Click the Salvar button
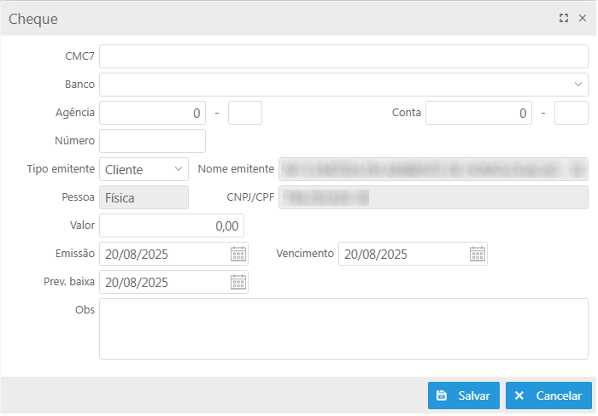The width and height of the screenshot is (598, 416). 464,395
